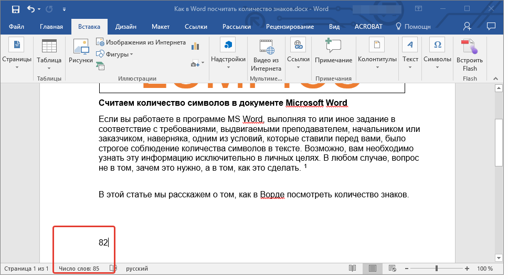Open the spelling check icon in status bar

[112, 269]
